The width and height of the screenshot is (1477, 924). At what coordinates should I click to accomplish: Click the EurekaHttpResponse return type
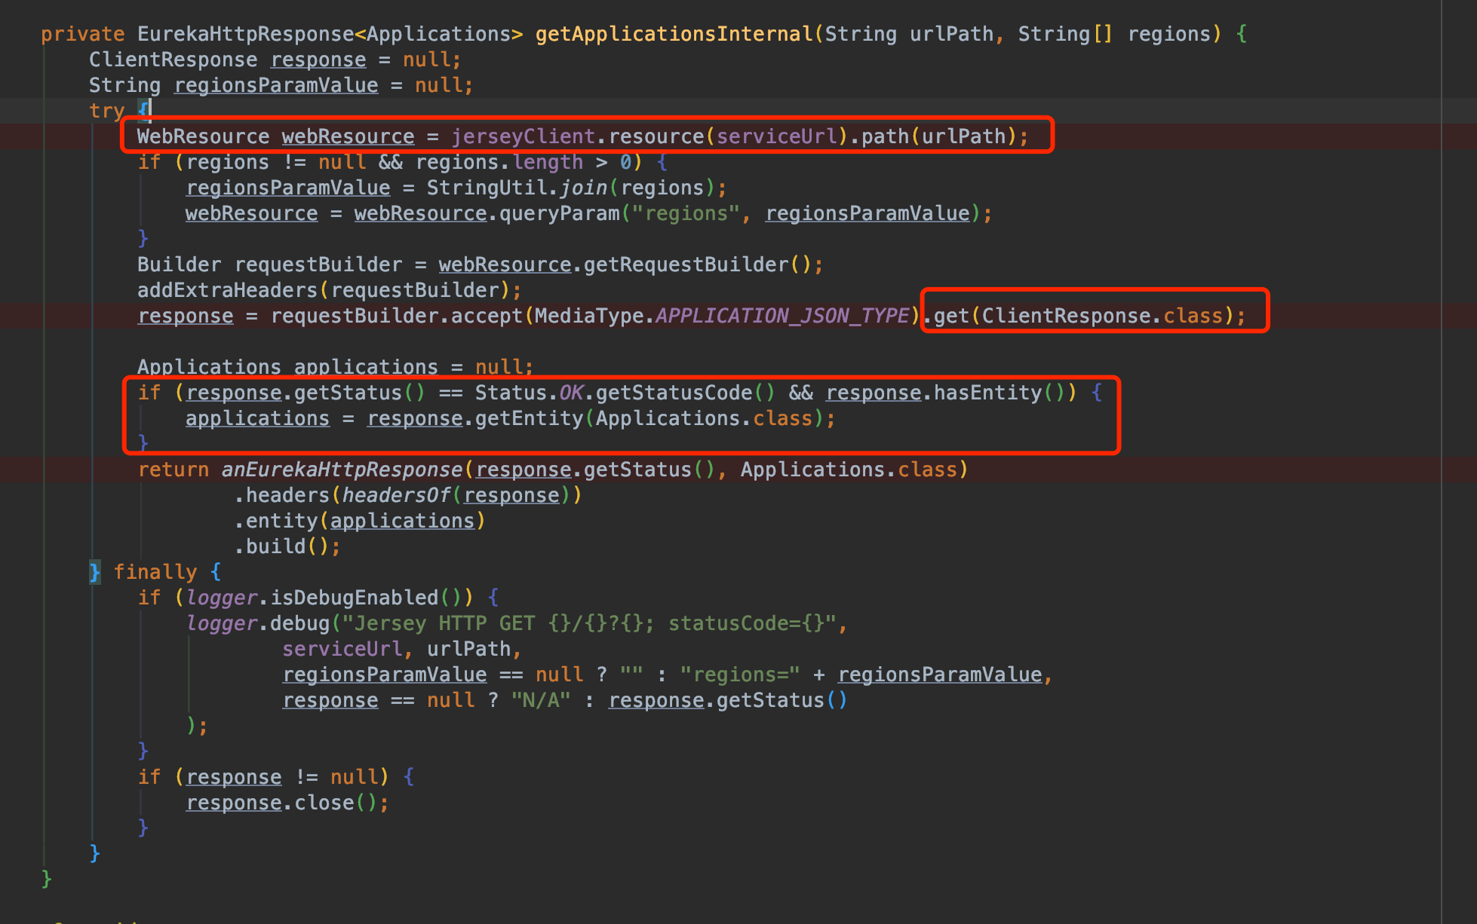(x=245, y=34)
